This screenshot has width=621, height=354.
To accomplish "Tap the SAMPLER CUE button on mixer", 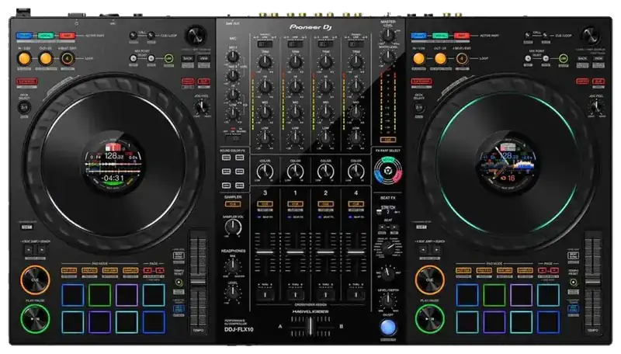I will 233,204.
